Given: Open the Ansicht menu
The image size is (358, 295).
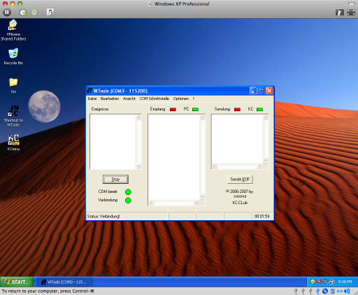Looking at the screenshot, I should (x=129, y=99).
